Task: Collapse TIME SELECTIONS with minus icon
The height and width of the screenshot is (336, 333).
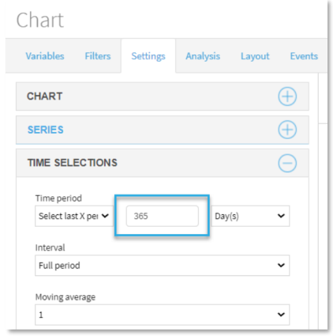Action: pos(287,163)
